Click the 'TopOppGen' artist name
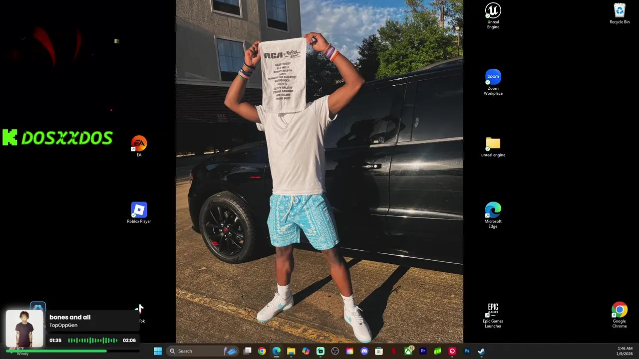The image size is (639, 359). [63, 325]
